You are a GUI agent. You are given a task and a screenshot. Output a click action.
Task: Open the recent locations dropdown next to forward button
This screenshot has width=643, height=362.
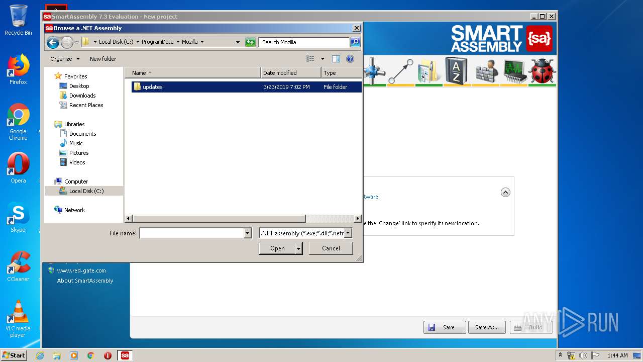coord(76,43)
